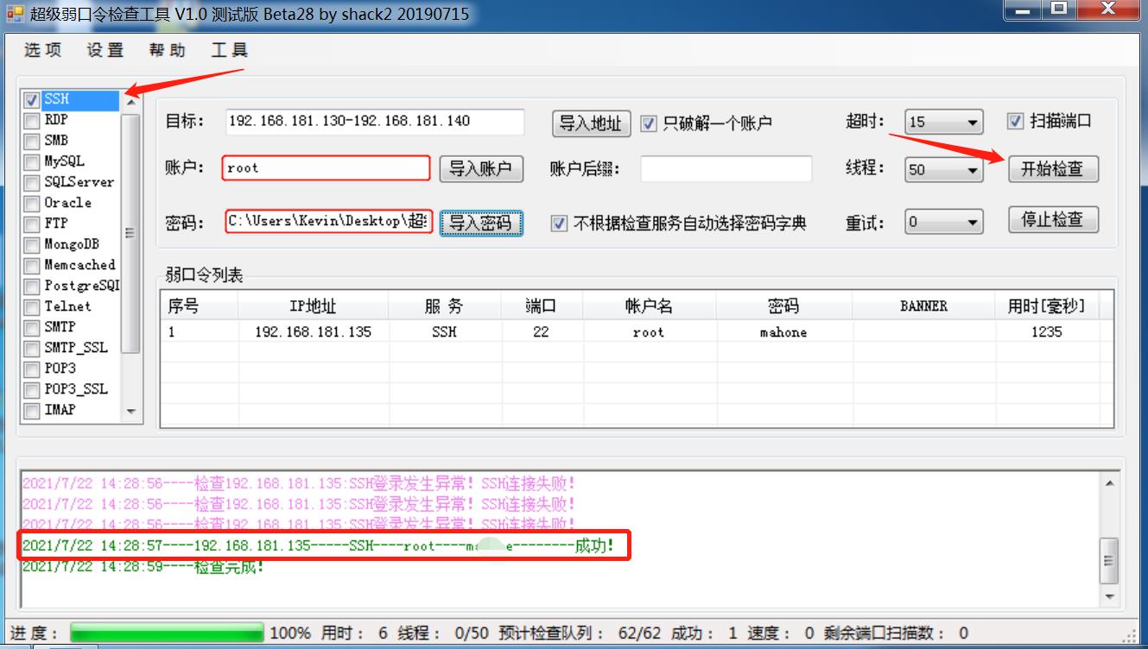Click the application icon in title bar
Screen dimensions: 1148x649
pyautogui.click(x=15, y=13)
